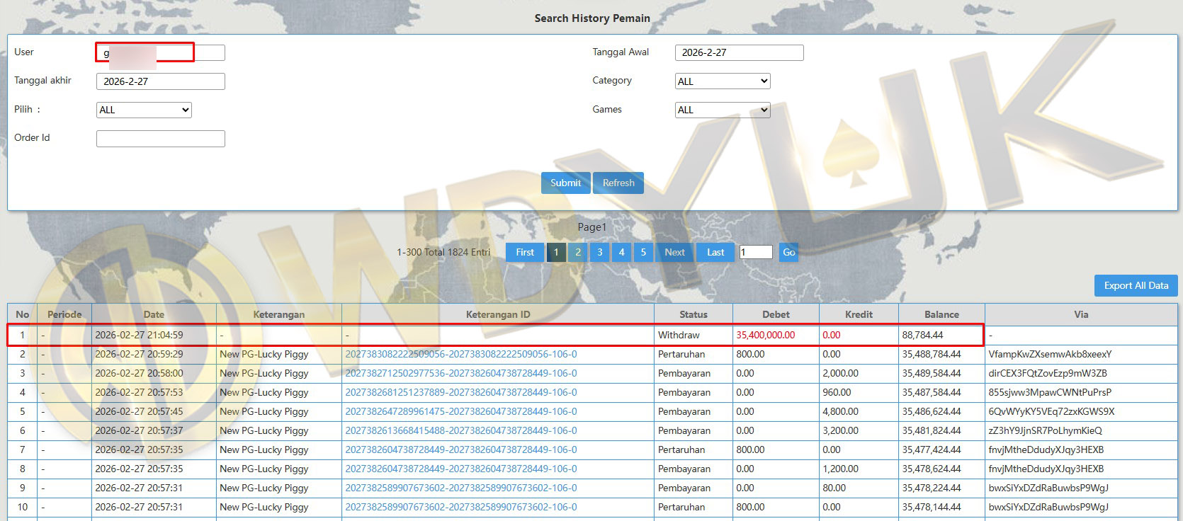Jump to the Last page
Viewport: 1183px width, 521px height.
(715, 252)
